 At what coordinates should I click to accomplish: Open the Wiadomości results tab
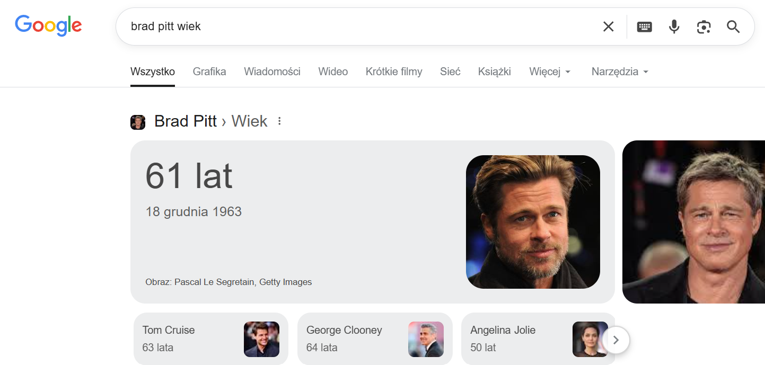pyautogui.click(x=272, y=72)
